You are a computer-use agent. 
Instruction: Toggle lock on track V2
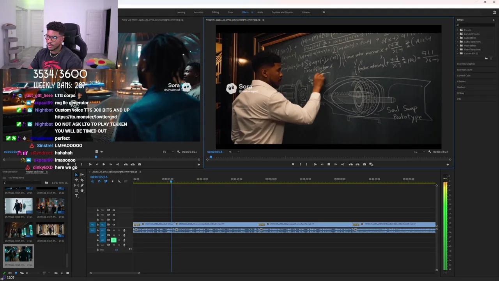(x=97, y=220)
